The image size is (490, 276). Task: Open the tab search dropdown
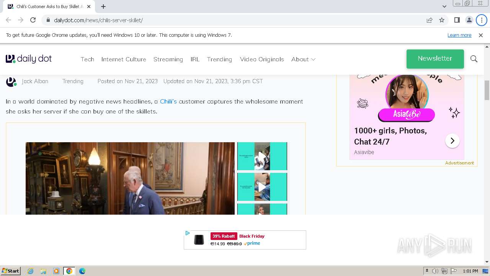[x=444, y=7]
